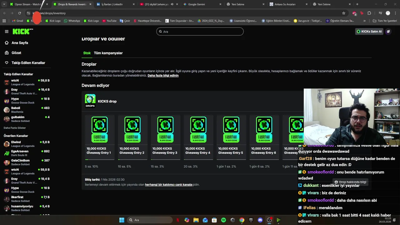Click the icon beside KICKs Satın Al

pos(388,32)
